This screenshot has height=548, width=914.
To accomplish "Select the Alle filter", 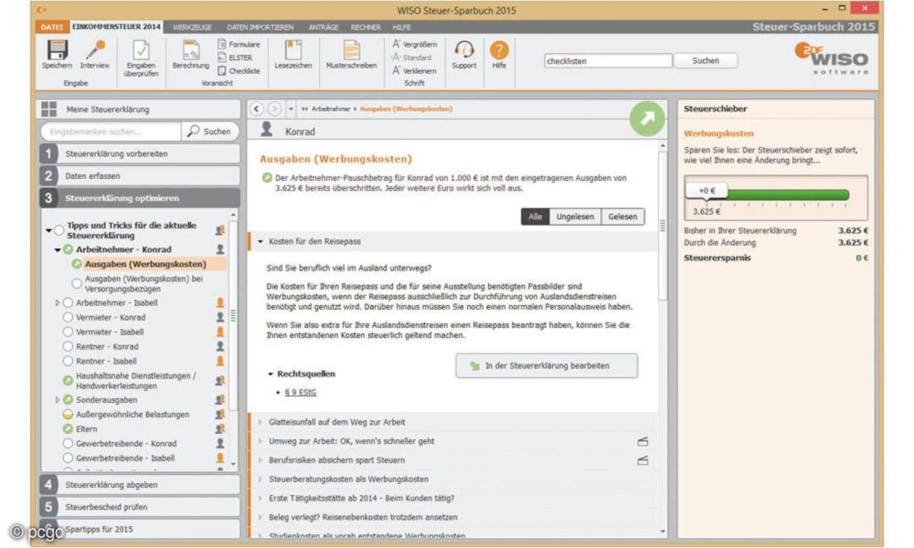I will click(x=535, y=217).
